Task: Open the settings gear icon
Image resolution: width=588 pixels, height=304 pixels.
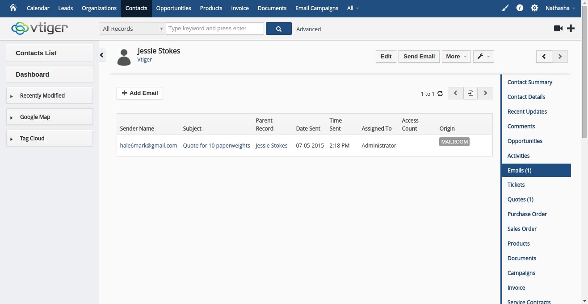Action: pos(534,8)
